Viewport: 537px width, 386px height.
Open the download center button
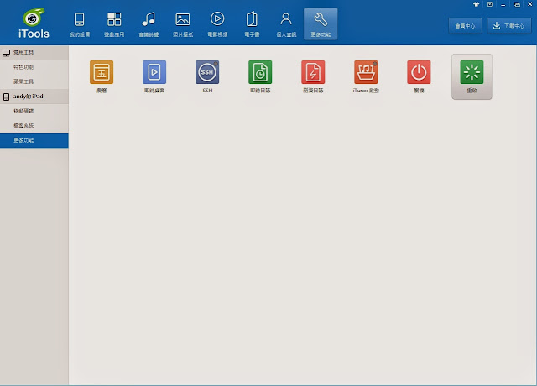[x=509, y=26]
